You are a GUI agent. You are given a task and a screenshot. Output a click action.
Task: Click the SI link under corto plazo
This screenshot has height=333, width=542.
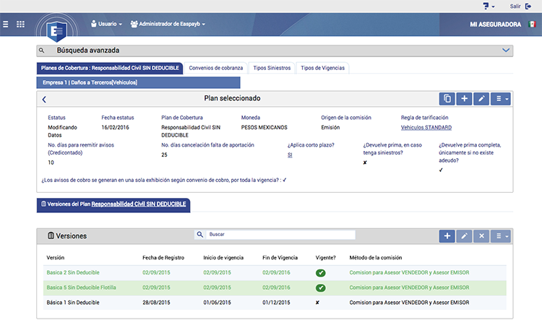[x=290, y=155]
